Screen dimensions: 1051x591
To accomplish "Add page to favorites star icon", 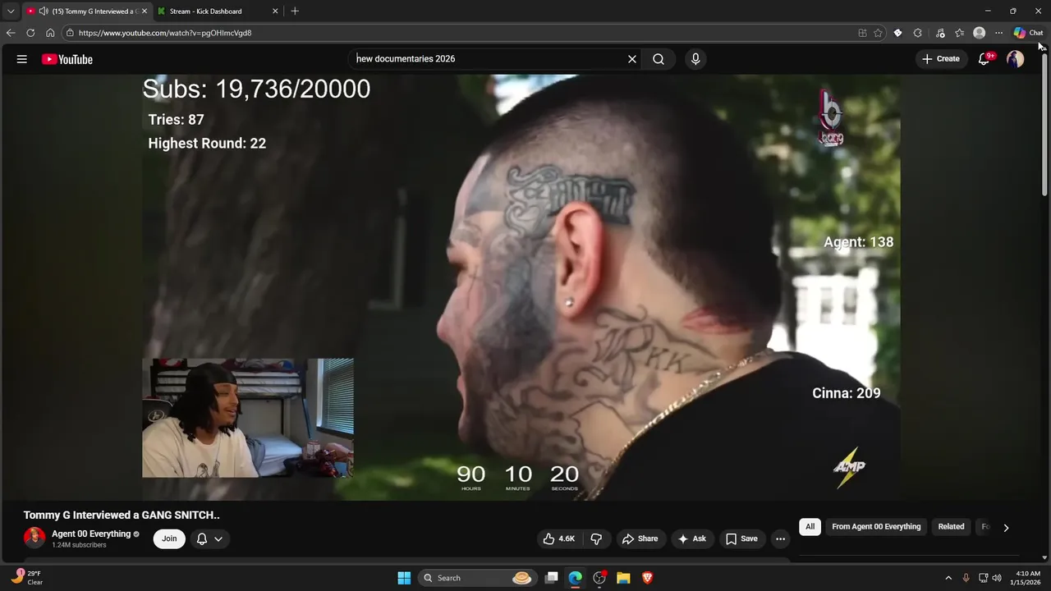I will [x=878, y=33].
